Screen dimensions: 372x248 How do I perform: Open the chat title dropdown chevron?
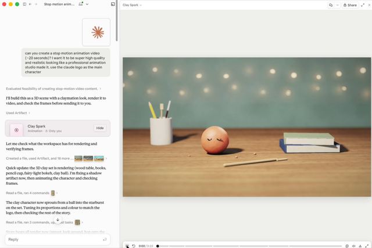(x=87, y=4)
